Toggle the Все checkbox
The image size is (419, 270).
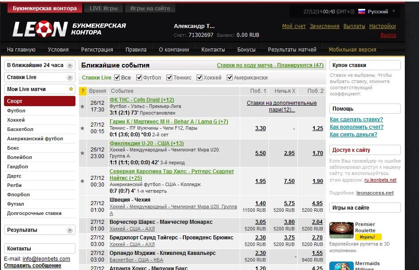(x=117, y=78)
